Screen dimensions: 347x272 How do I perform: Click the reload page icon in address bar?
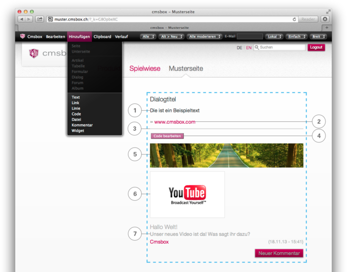[x=294, y=19]
